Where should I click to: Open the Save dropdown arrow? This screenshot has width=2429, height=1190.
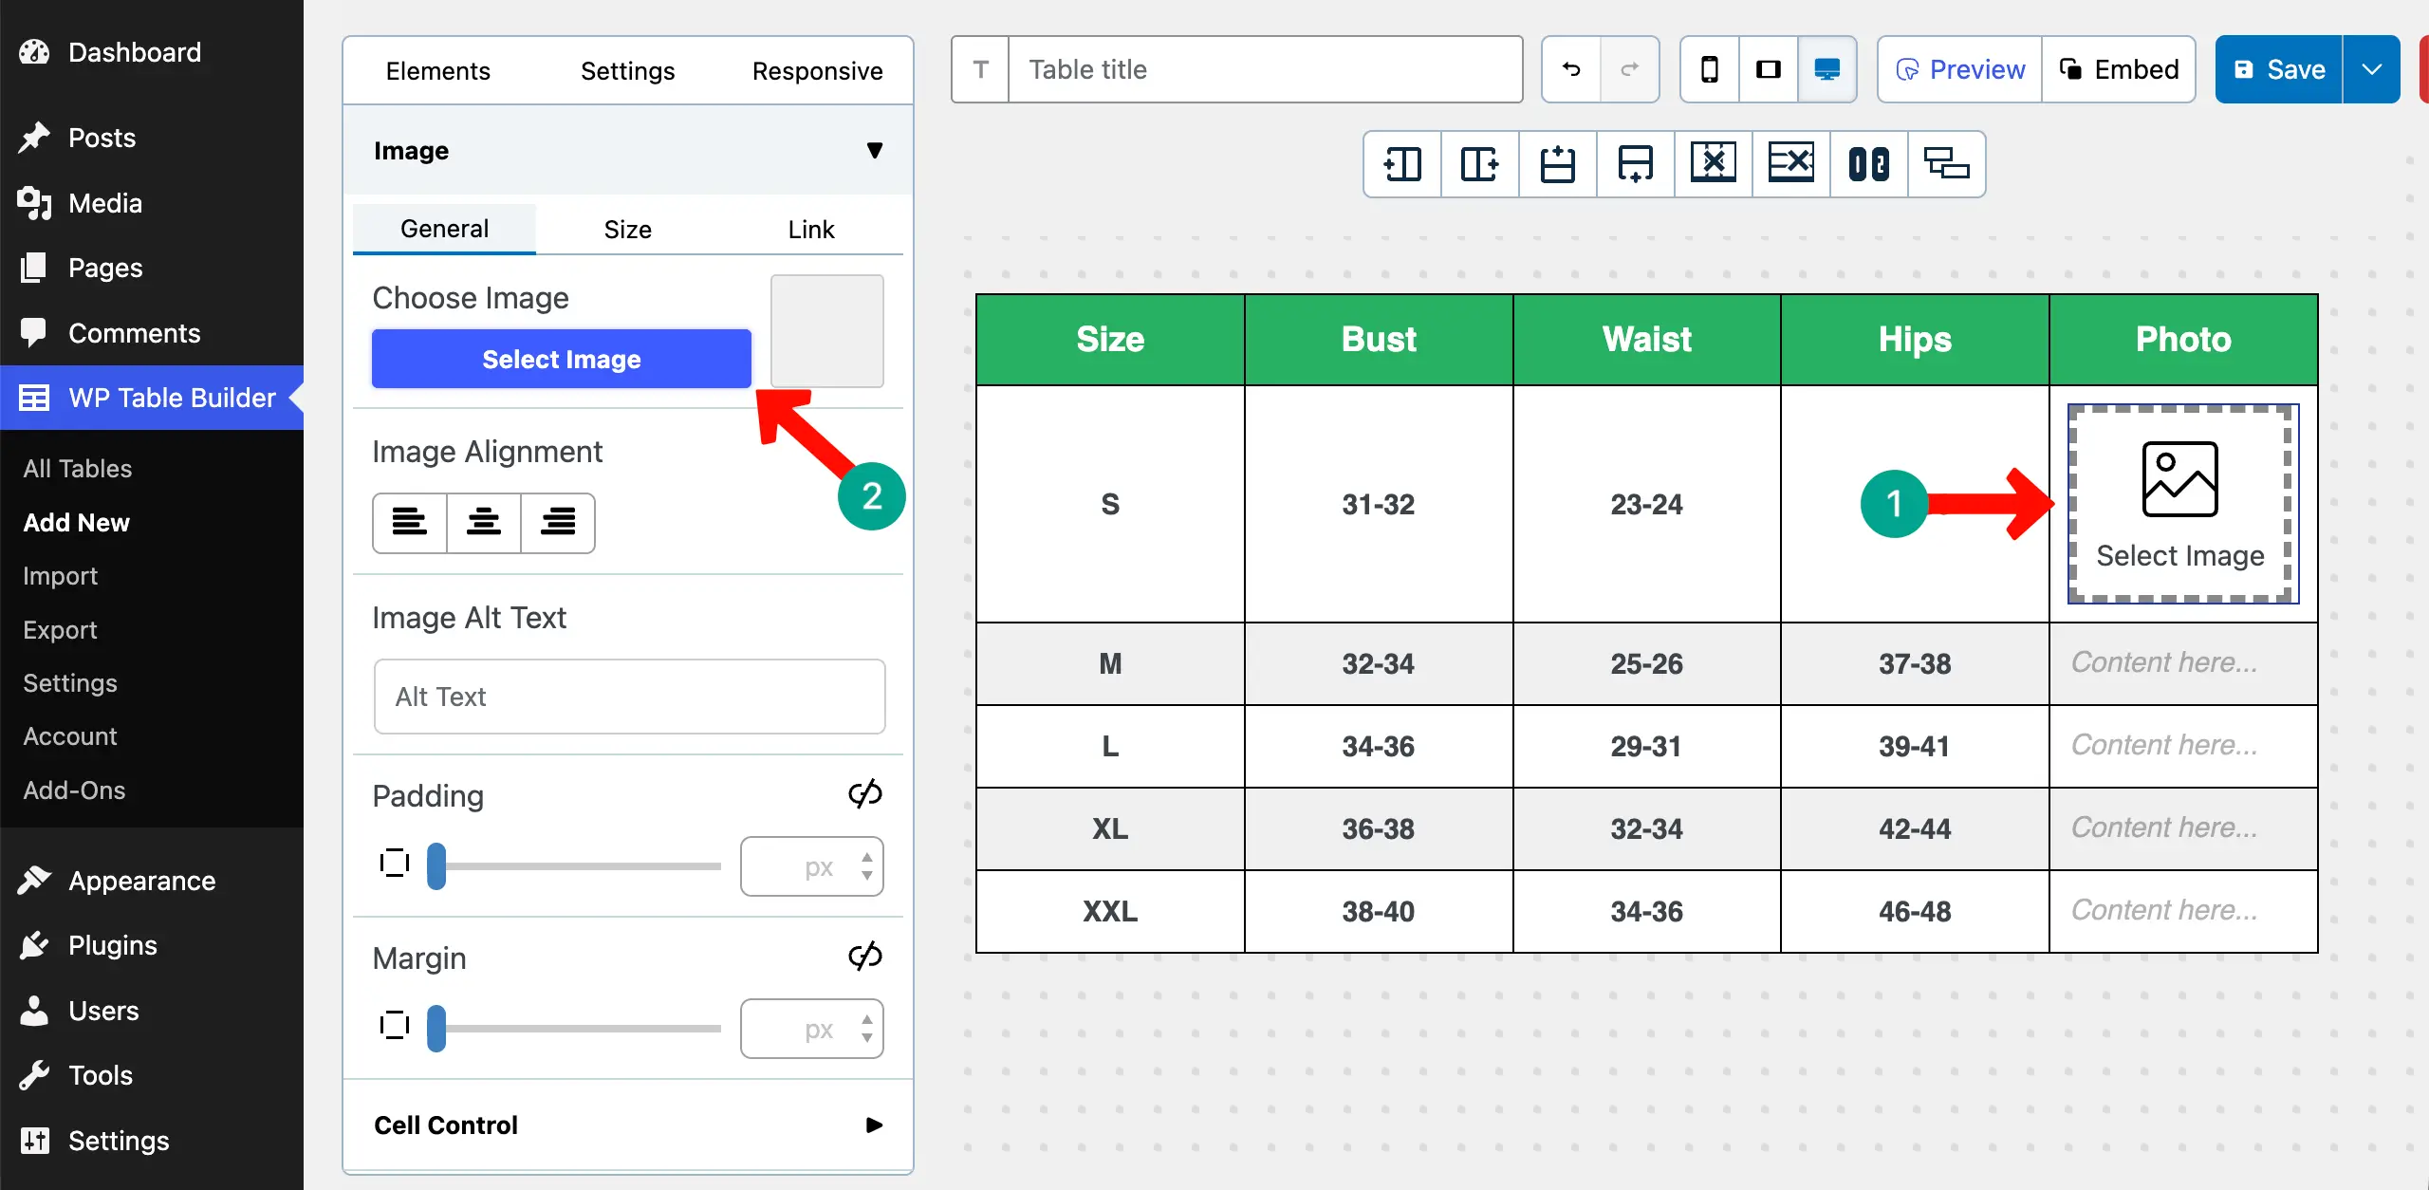(2373, 68)
